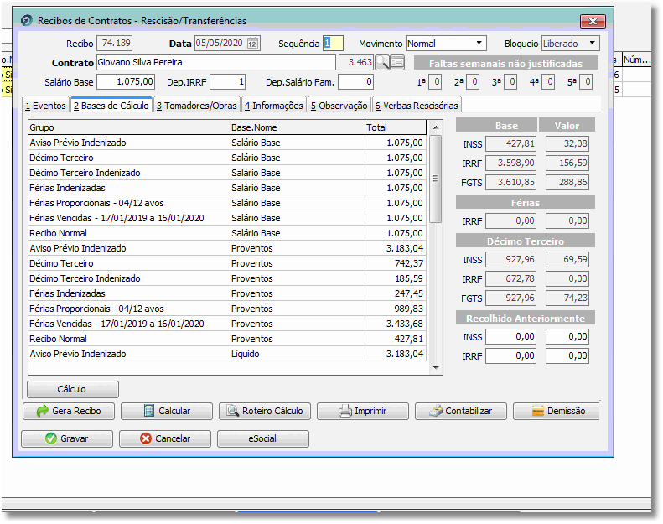The width and height of the screenshot is (663, 524).
Task: Click the Total column header
Action: click(x=396, y=127)
